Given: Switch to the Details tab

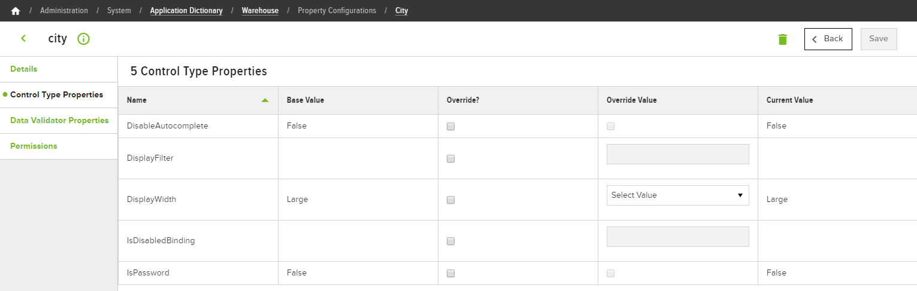Looking at the screenshot, I should pyautogui.click(x=24, y=69).
